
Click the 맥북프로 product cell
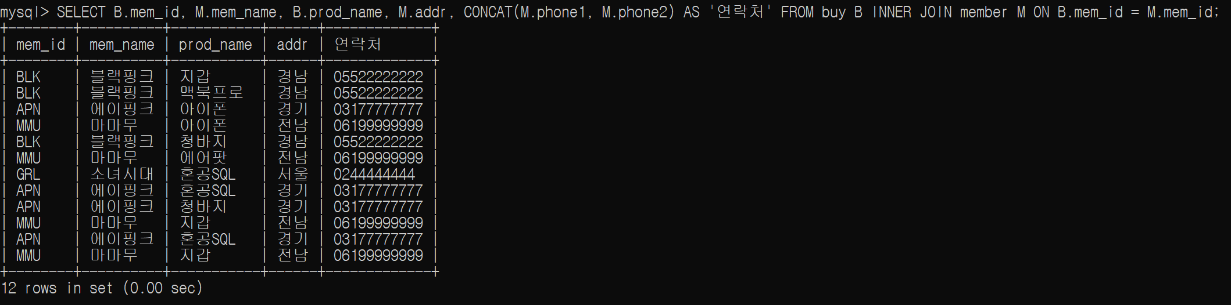212,93
